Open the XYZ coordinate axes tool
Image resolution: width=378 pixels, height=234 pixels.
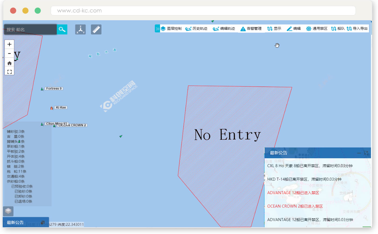80,29
